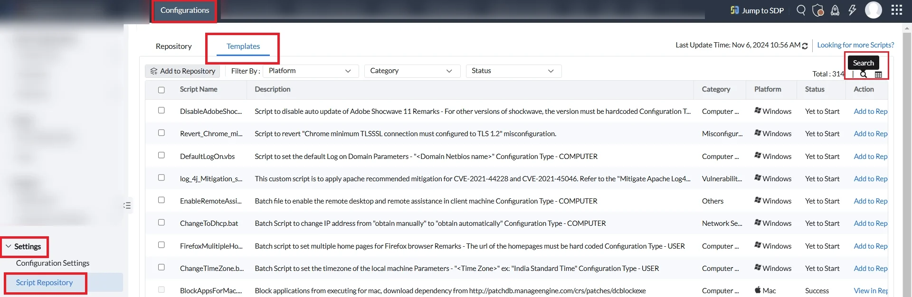Click the Jump to SDP logo icon

[734, 10]
